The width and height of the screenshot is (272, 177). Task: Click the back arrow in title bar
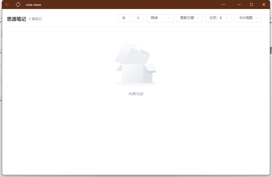pyautogui.click(x=7, y=5)
